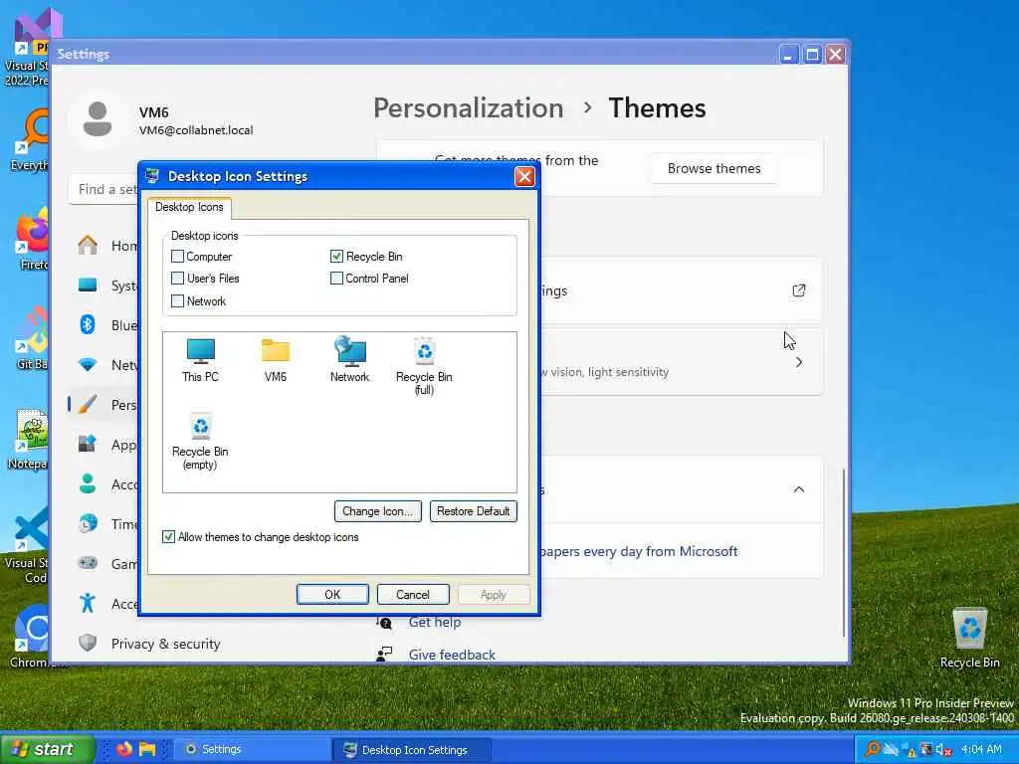Click Cancel in Desktop Icon Settings

point(413,595)
